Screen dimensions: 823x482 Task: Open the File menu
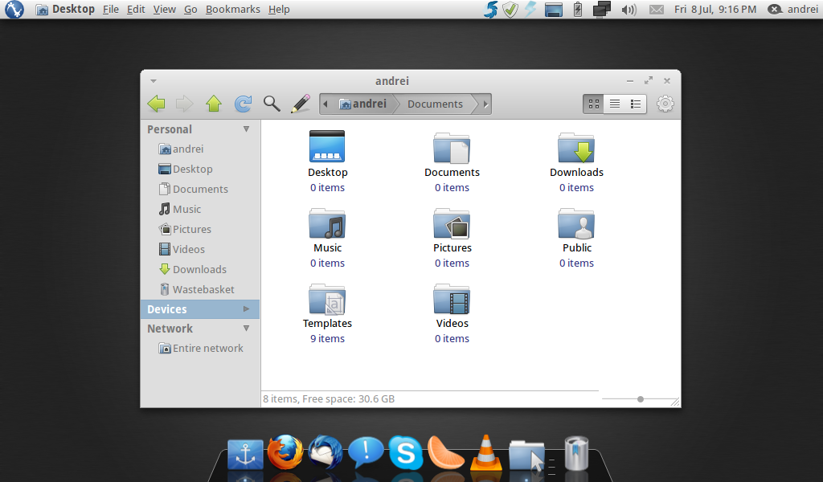[110, 10]
